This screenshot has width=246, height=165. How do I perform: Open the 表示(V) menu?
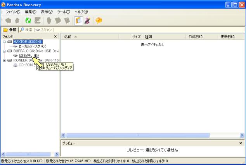(47, 12)
